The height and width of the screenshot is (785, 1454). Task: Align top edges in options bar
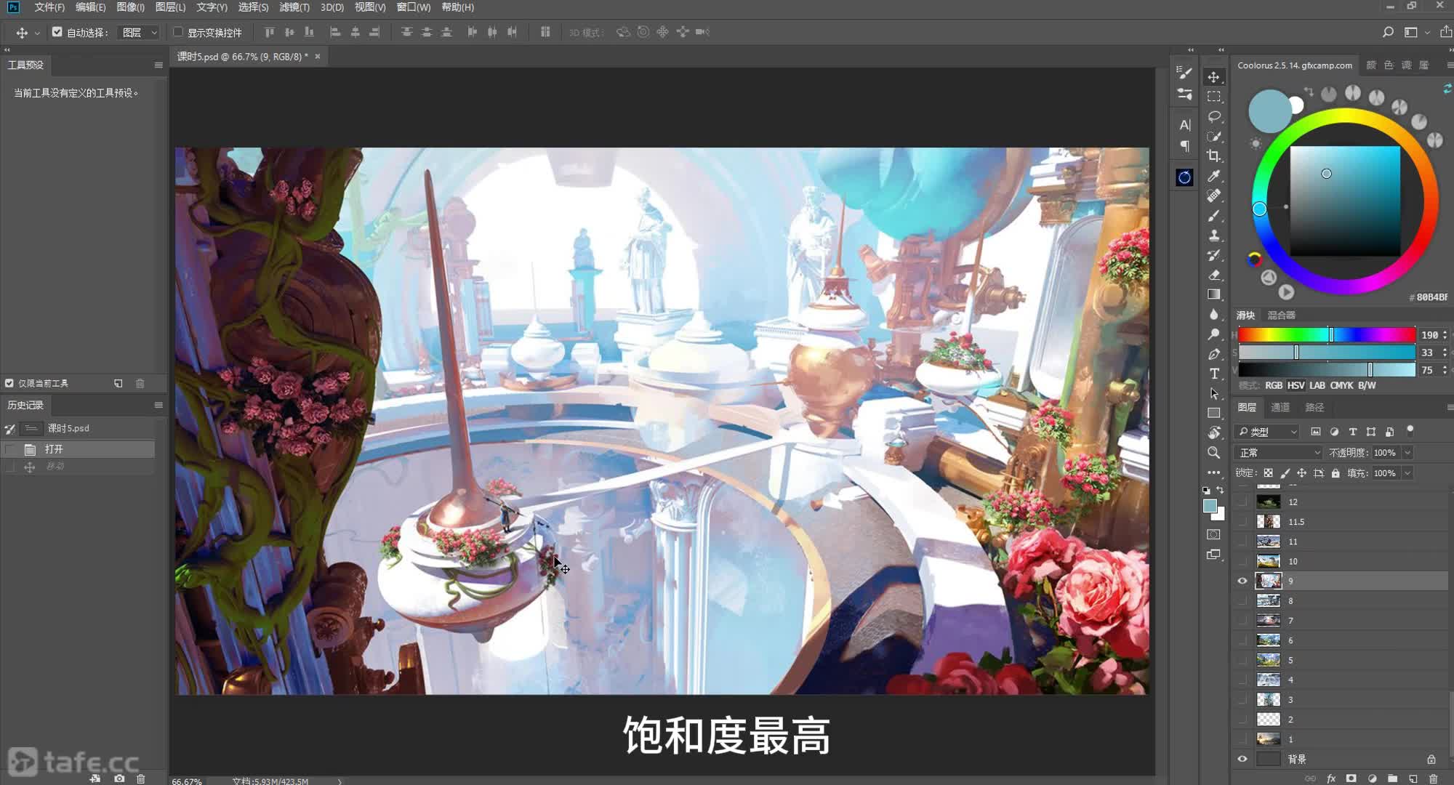click(x=270, y=32)
